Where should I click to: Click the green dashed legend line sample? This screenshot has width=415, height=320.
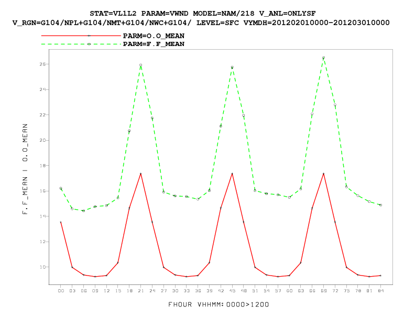coord(81,44)
